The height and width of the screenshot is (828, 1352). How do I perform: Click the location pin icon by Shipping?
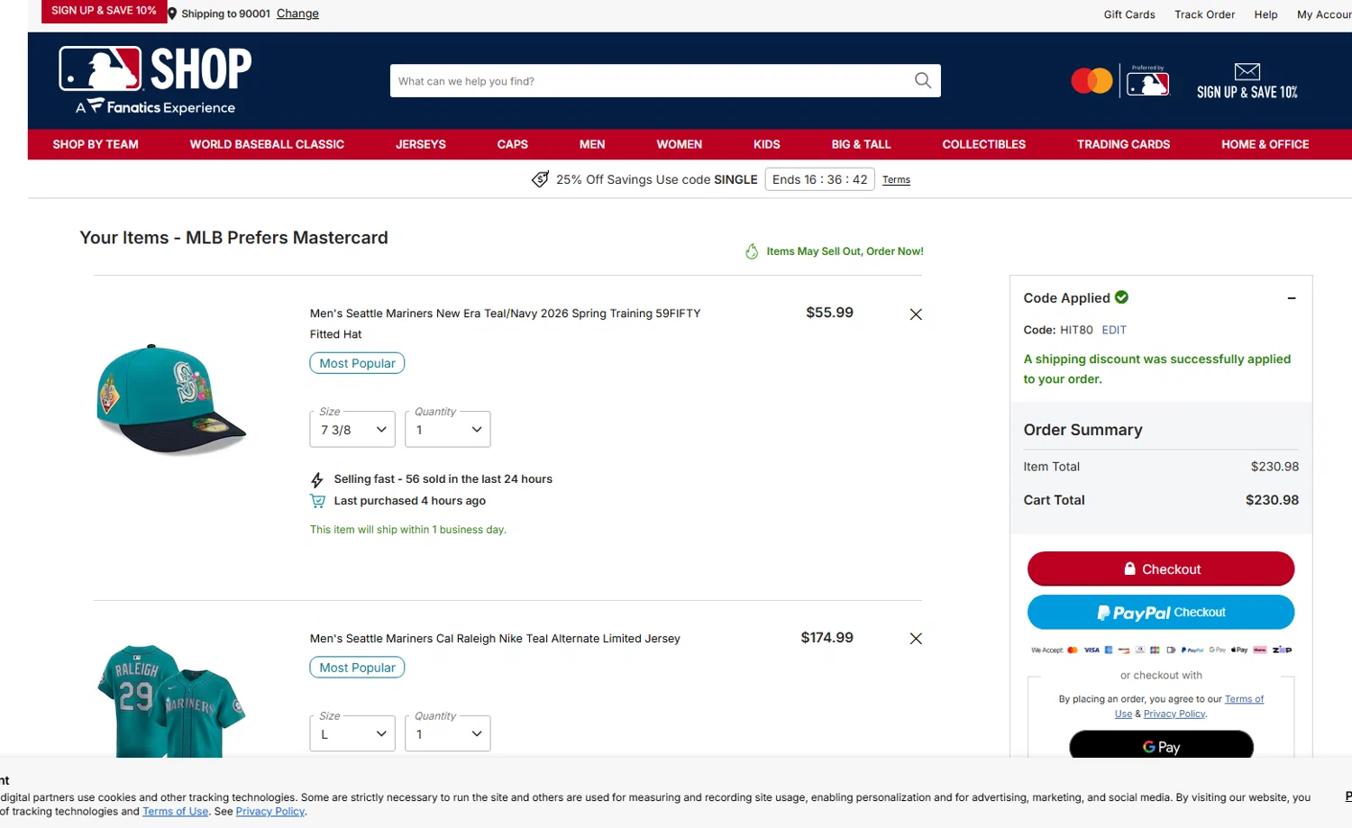[x=172, y=14]
